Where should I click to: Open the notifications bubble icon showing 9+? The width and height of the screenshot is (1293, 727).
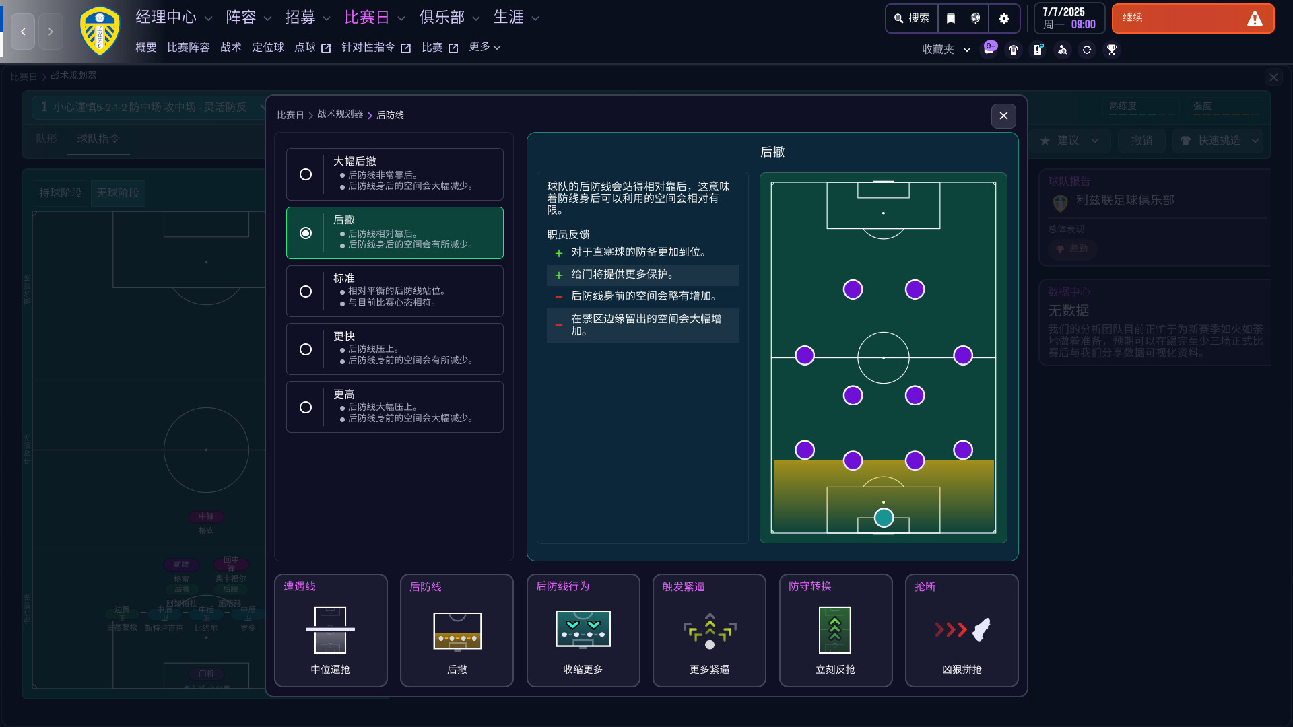point(989,49)
